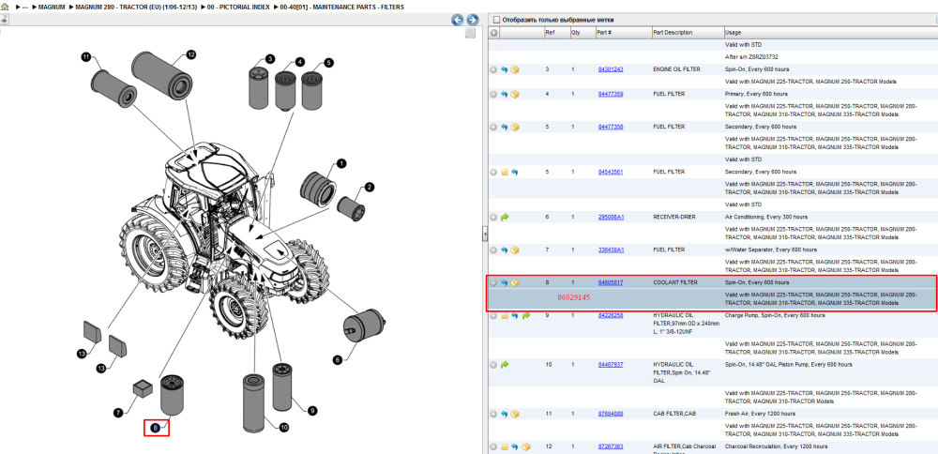This screenshot has width=938, height=454.
Task: Click the green arrow icon for RECEIVER-DRIER row
Action: click(x=505, y=217)
